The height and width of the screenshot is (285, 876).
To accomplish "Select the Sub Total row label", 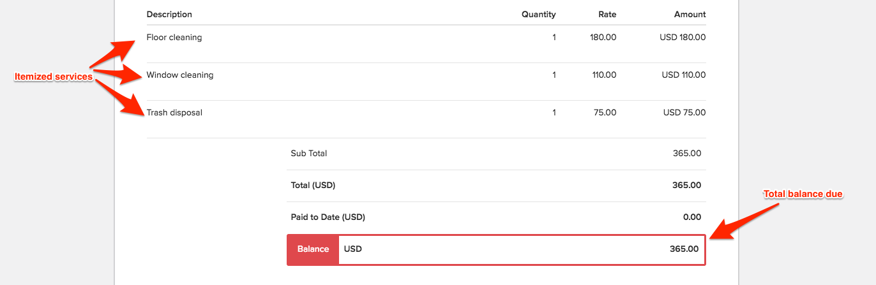I will (309, 154).
